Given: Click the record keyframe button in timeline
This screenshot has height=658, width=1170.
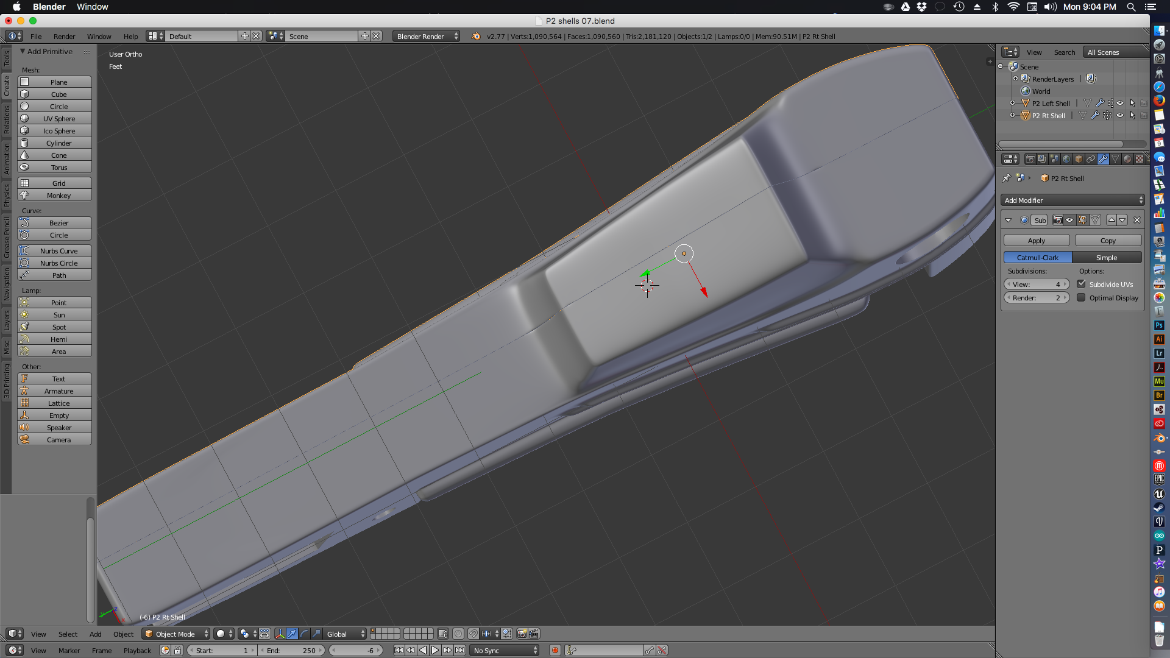Looking at the screenshot, I should (x=555, y=650).
